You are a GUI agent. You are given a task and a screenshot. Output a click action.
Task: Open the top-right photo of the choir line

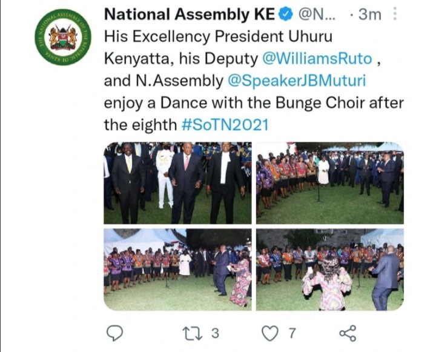click(330, 183)
